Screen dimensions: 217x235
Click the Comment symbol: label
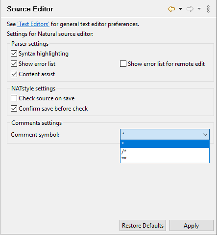click(35, 135)
